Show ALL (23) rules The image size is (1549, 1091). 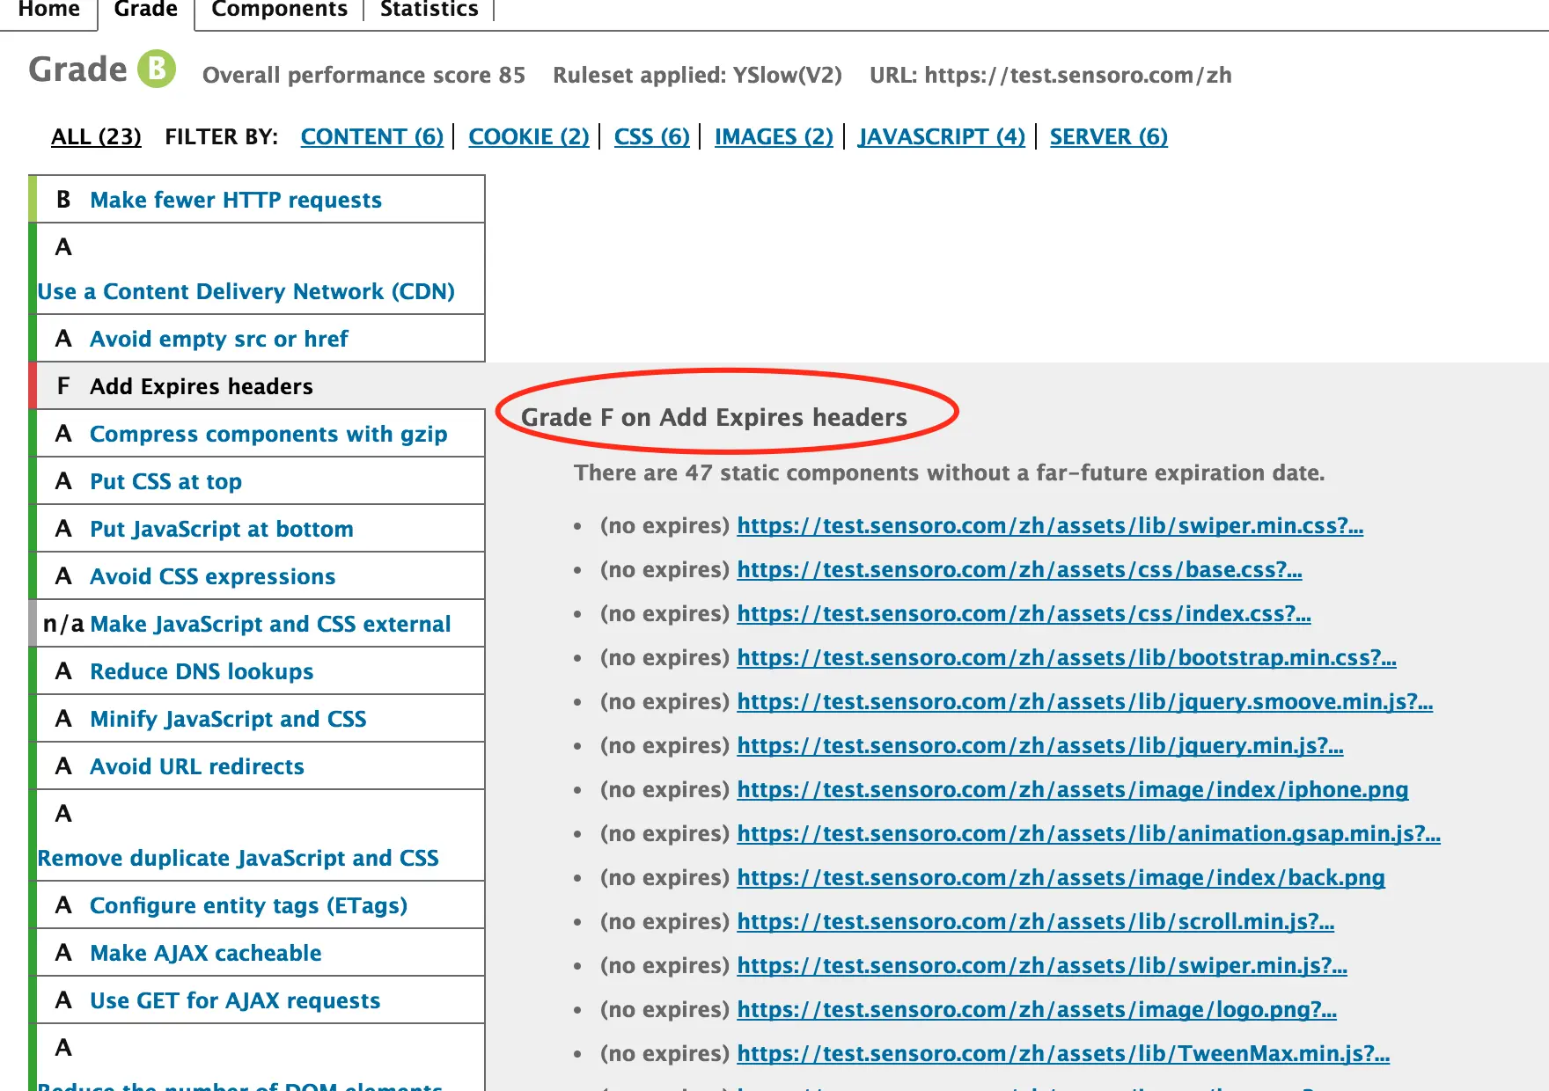pyautogui.click(x=96, y=136)
